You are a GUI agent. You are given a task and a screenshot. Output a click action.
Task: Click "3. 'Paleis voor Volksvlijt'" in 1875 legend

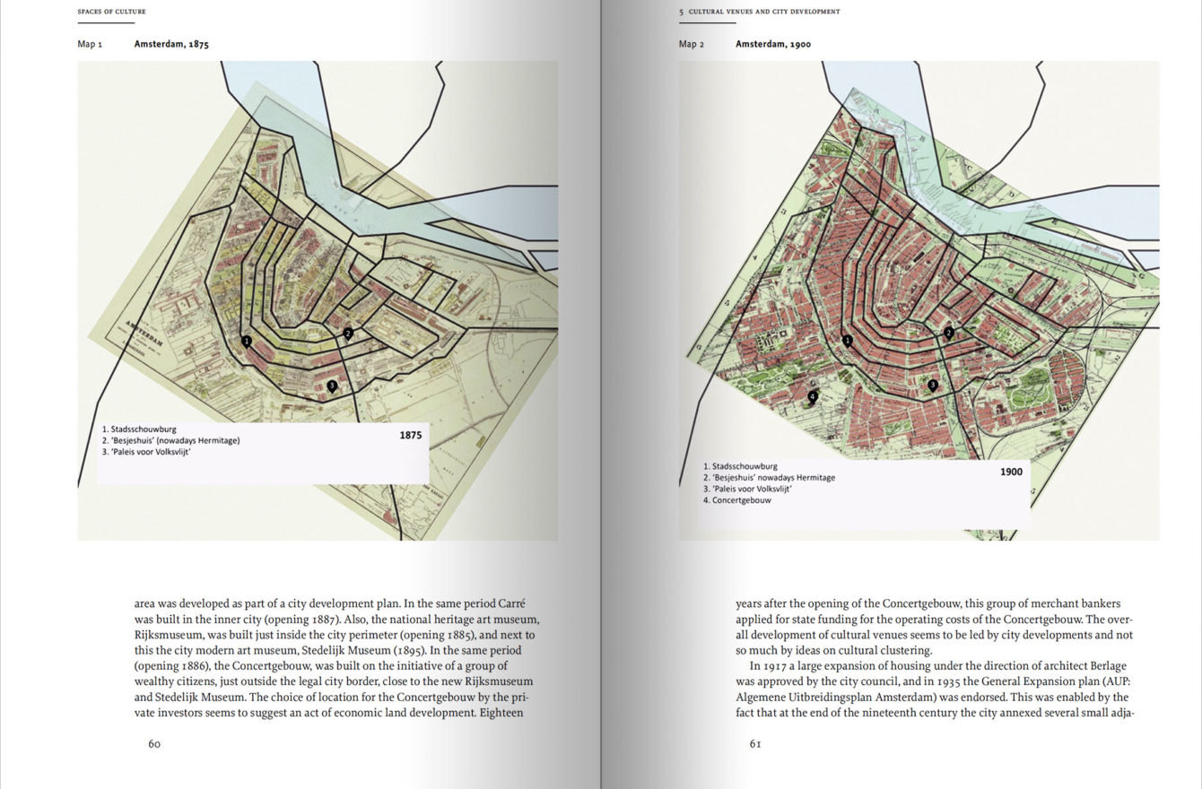click(147, 451)
